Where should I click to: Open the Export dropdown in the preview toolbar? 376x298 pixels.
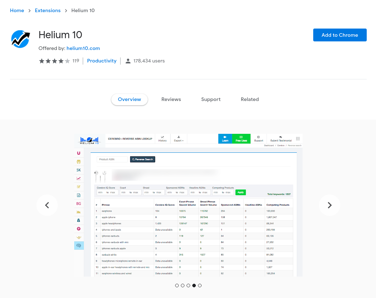(179, 139)
